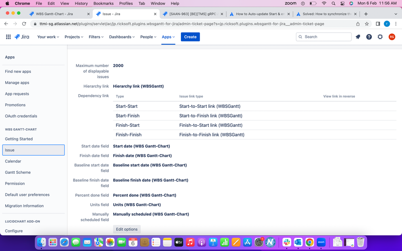Open the Jira help question mark icon
Image resolution: width=402 pixels, height=251 pixels.
[x=369, y=37]
